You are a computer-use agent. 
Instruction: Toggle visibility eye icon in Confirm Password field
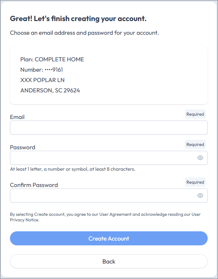coord(200,195)
